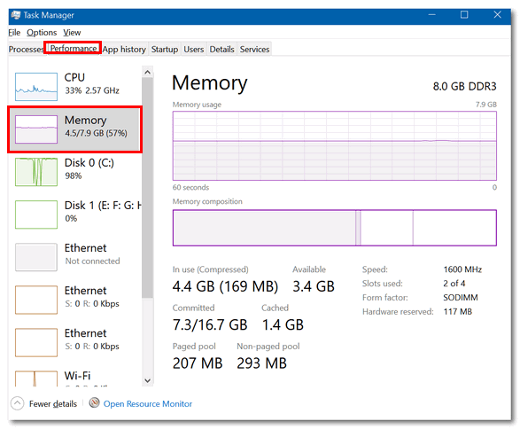Click the Task Manager title bar icon
520x429 pixels.
coord(16,15)
